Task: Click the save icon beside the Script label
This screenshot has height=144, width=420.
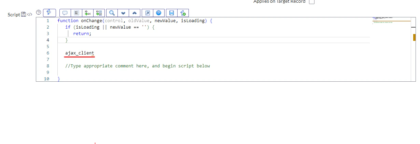Action: pyautogui.click(x=24, y=14)
